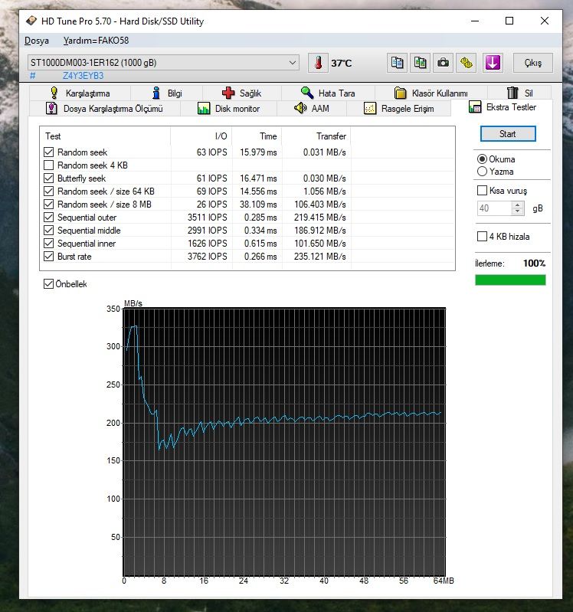Click the Time column header
The image size is (573, 612).
click(x=257, y=136)
